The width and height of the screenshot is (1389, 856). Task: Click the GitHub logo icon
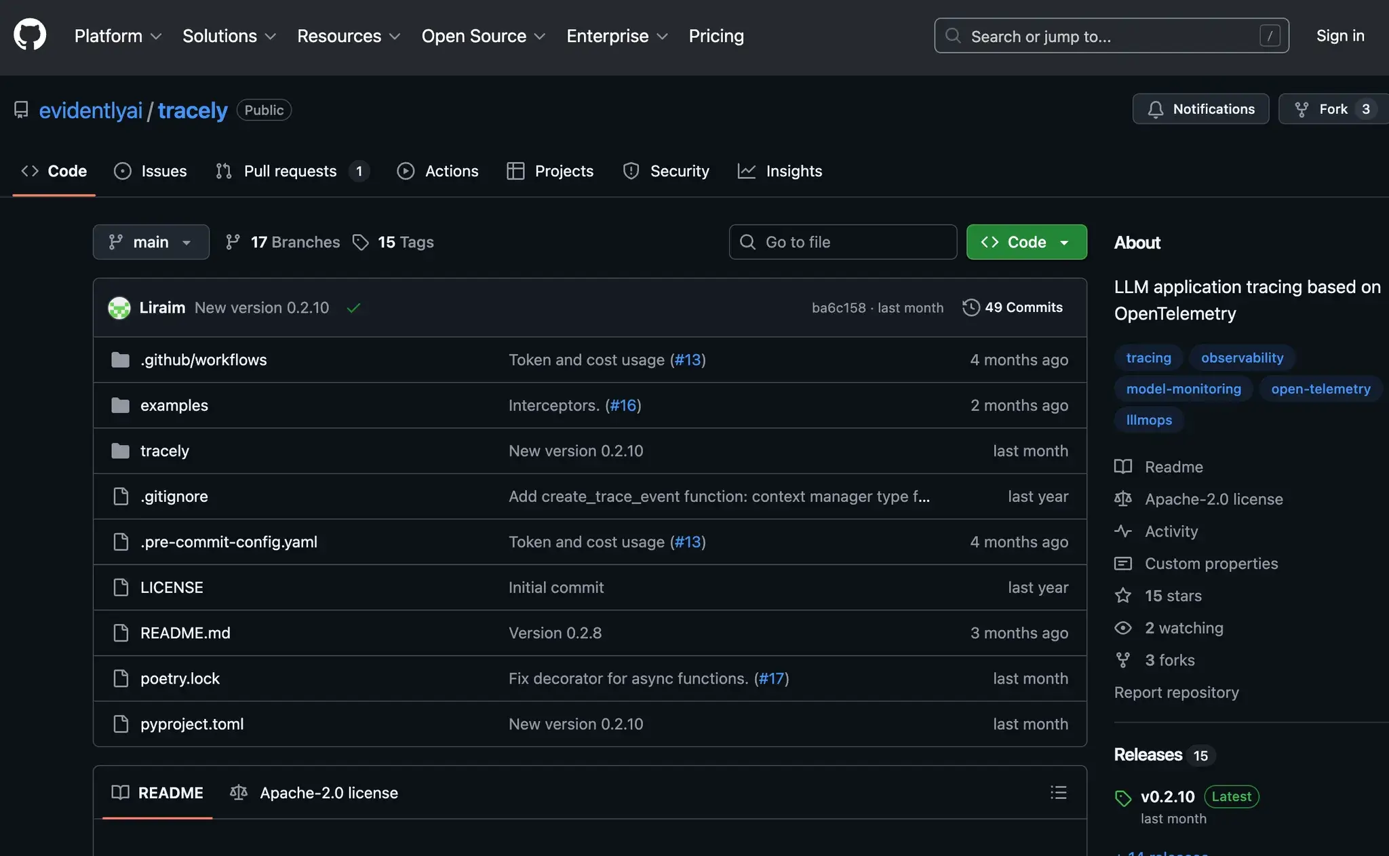[x=30, y=35]
